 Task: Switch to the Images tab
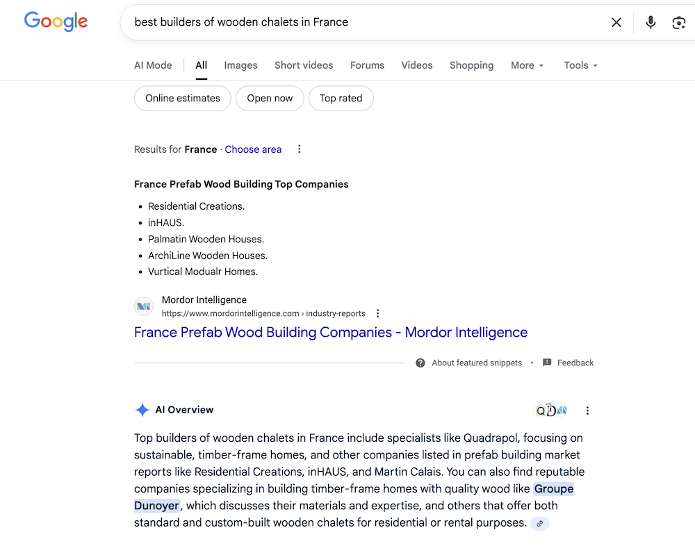240,65
